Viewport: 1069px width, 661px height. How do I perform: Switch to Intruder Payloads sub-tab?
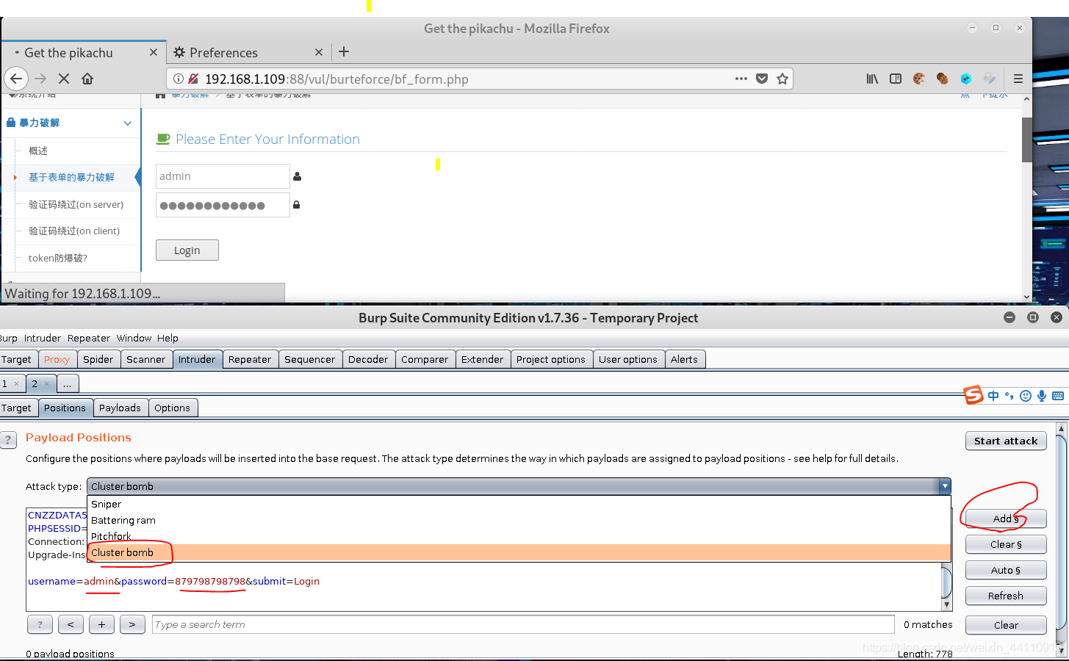pos(120,408)
